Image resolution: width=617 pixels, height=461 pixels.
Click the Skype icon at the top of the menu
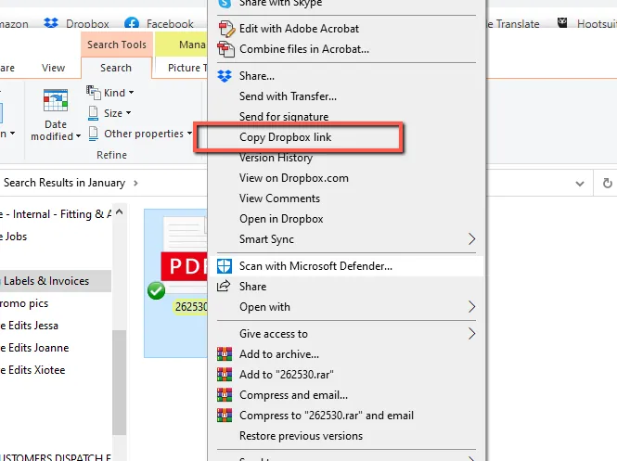[x=225, y=3]
